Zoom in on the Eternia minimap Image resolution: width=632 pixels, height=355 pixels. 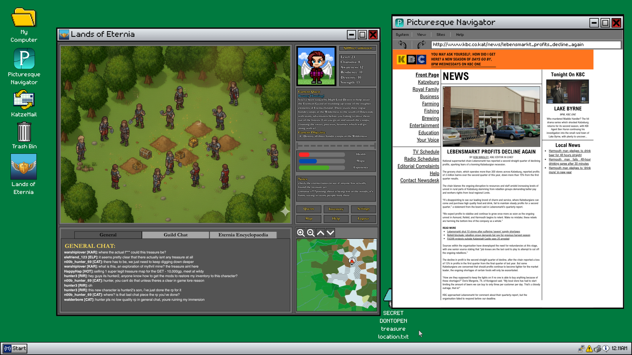point(301,233)
